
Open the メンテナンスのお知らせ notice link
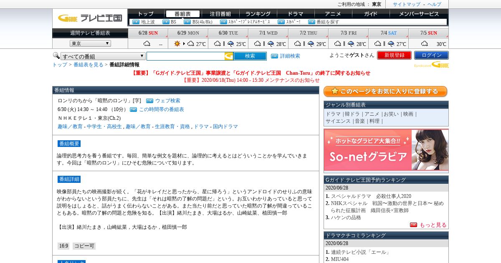pyautogui.click(x=251, y=80)
